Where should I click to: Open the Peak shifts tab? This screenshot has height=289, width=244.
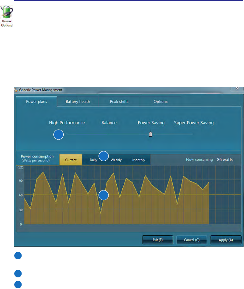pos(119,101)
